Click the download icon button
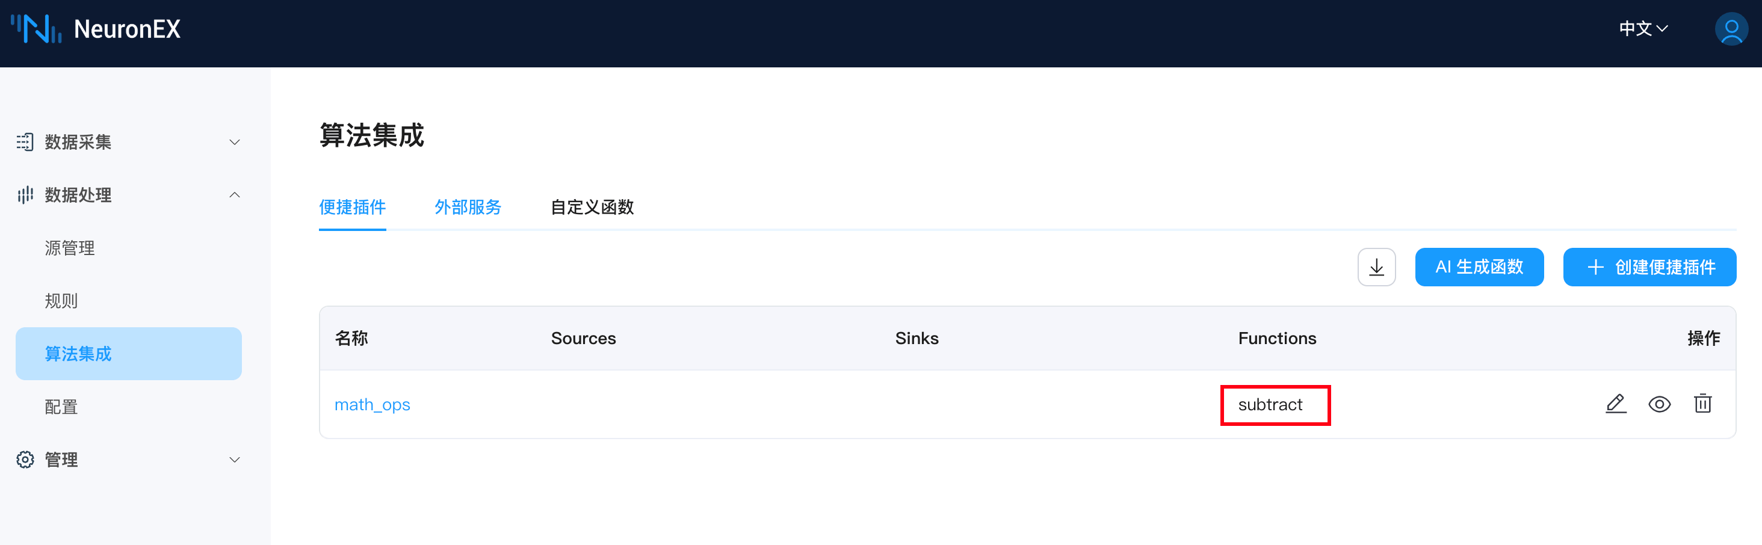 [x=1376, y=266]
